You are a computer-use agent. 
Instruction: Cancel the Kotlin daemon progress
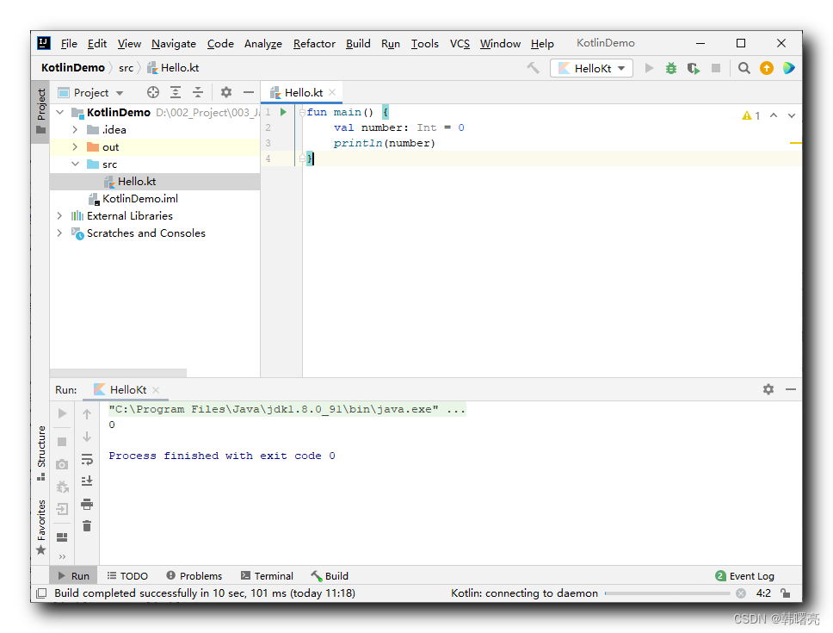(741, 593)
